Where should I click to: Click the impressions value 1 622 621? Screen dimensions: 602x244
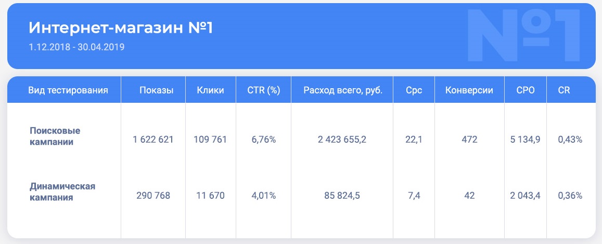pyautogui.click(x=153, y=140)
